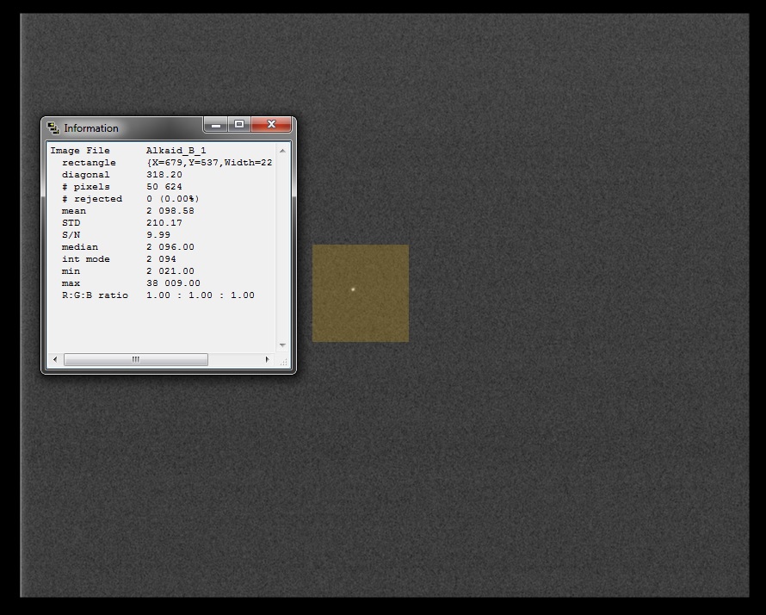This screenshot has width=766, height=615.
Task: Click the yellow selection rectangle's top-left area
Action: [324, 256]
